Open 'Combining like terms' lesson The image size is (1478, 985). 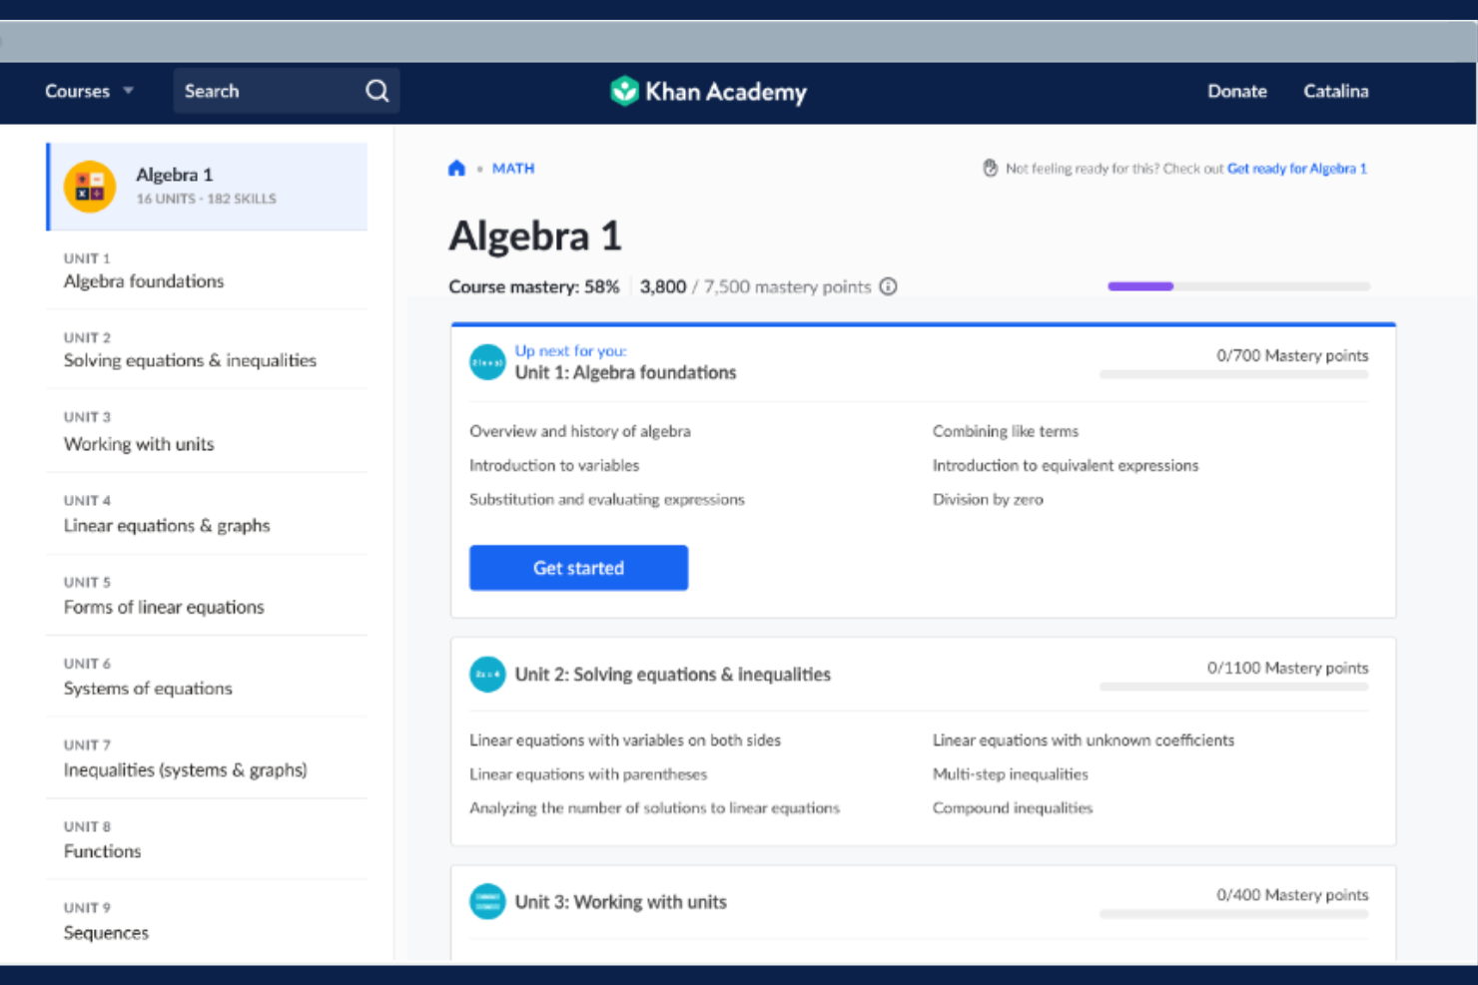[x=1006, y=431]
